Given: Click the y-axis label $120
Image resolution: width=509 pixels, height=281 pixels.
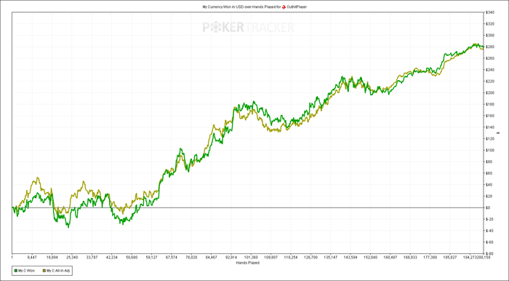Looking at the screenshot, I should [x=490, y=139].
